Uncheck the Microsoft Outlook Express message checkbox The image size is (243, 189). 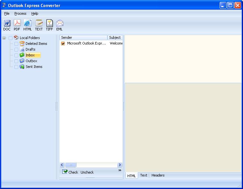click(x=63, y=44)
